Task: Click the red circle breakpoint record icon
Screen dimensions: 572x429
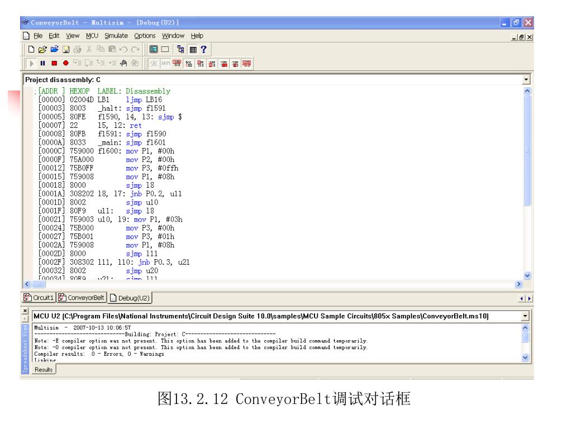Action: 66,63
